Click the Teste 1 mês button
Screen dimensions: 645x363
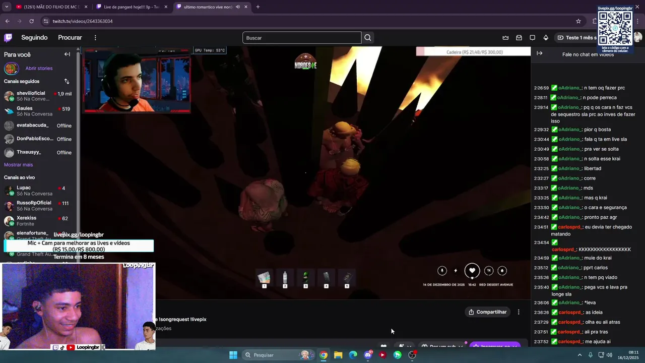pos(576,38)
